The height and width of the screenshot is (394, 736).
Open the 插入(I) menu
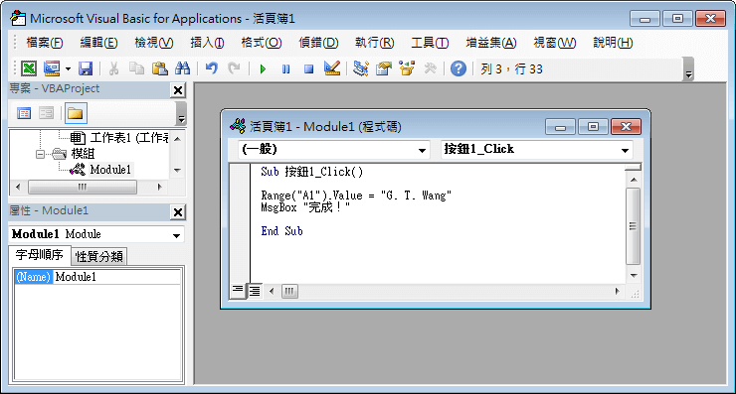pos(207,43)
